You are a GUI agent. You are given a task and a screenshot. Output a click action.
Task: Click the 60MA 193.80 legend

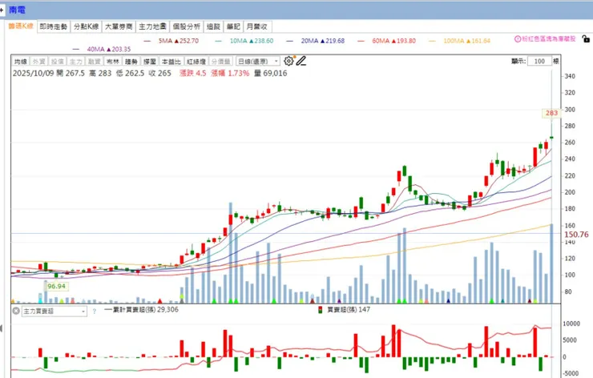(x=386, y=41)
